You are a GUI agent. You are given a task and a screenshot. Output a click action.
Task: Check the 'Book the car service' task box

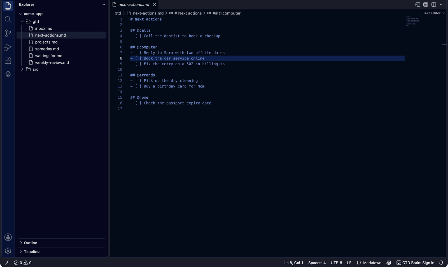pos(138,58)
